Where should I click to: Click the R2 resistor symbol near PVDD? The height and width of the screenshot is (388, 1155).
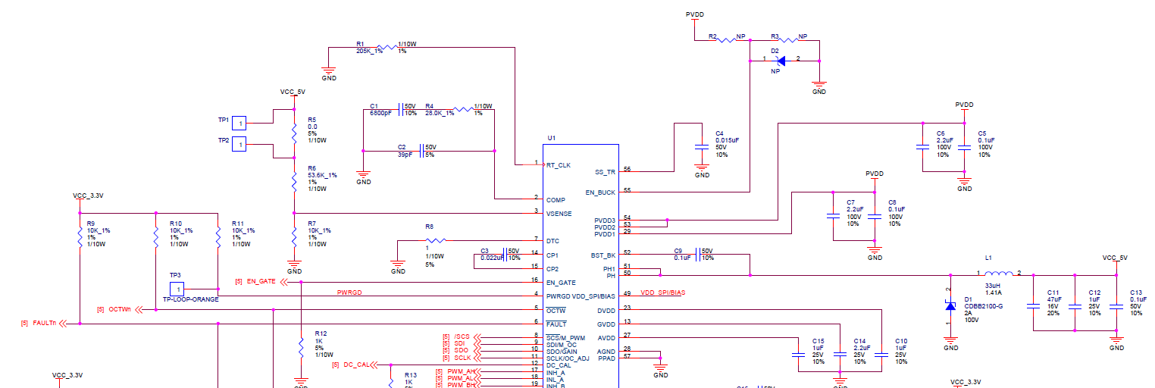[725, 40]
